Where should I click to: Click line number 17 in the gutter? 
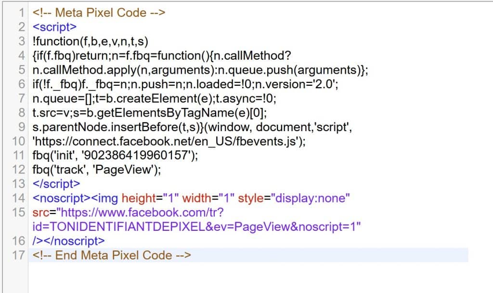(19, 255)
